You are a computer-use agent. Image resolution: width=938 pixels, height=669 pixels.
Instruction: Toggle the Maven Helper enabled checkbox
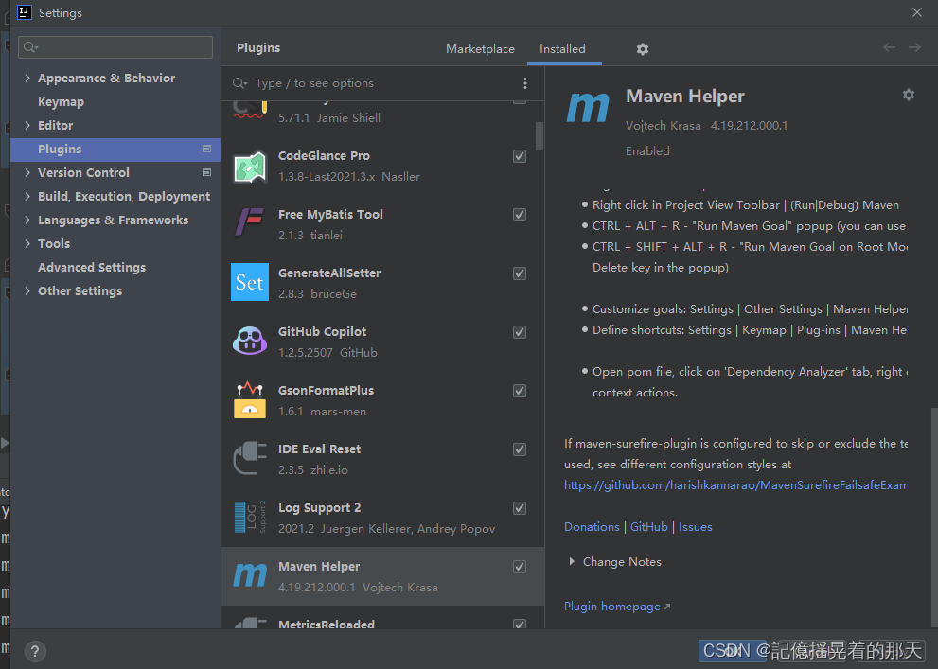520,566
